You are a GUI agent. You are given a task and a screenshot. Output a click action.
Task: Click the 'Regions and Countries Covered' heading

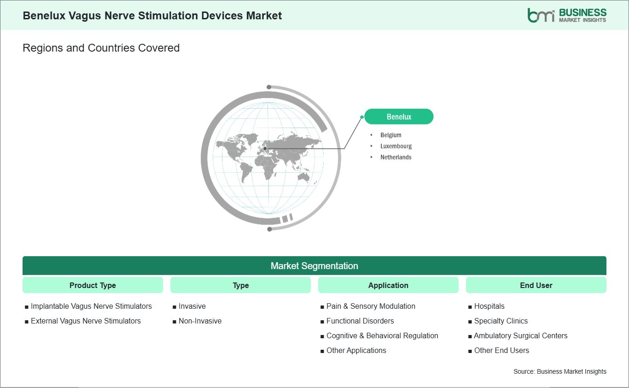tap(101, 48)
